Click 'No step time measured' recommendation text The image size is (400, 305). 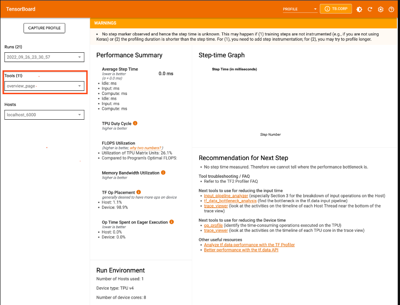[286, 167]
